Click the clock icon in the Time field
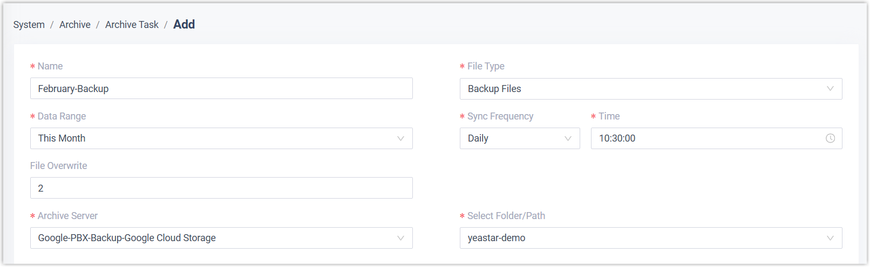Image resolution: width=870 pixels, height=267 pixels. (830, 138)
